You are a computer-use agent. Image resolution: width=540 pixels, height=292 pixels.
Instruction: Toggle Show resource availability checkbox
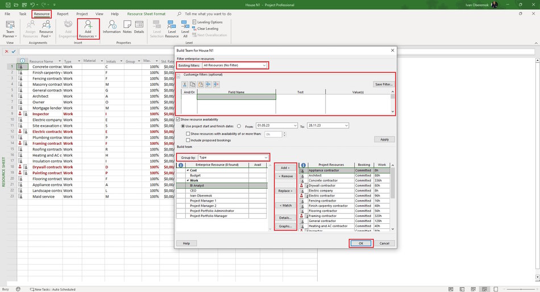coord(178,119)
